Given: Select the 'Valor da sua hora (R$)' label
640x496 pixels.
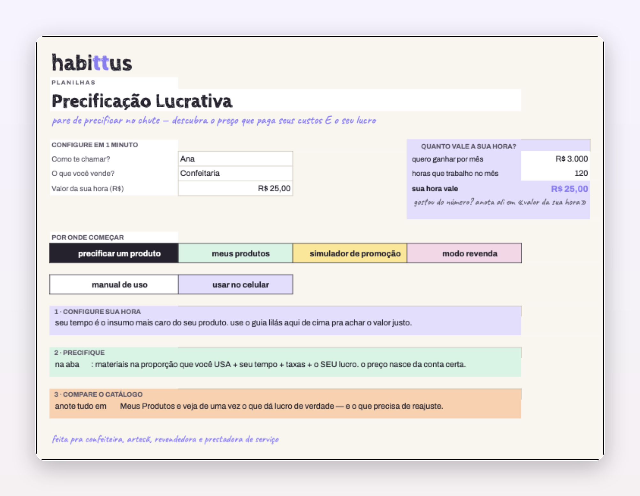Looking at the screenshot, I should coord(88,188).
